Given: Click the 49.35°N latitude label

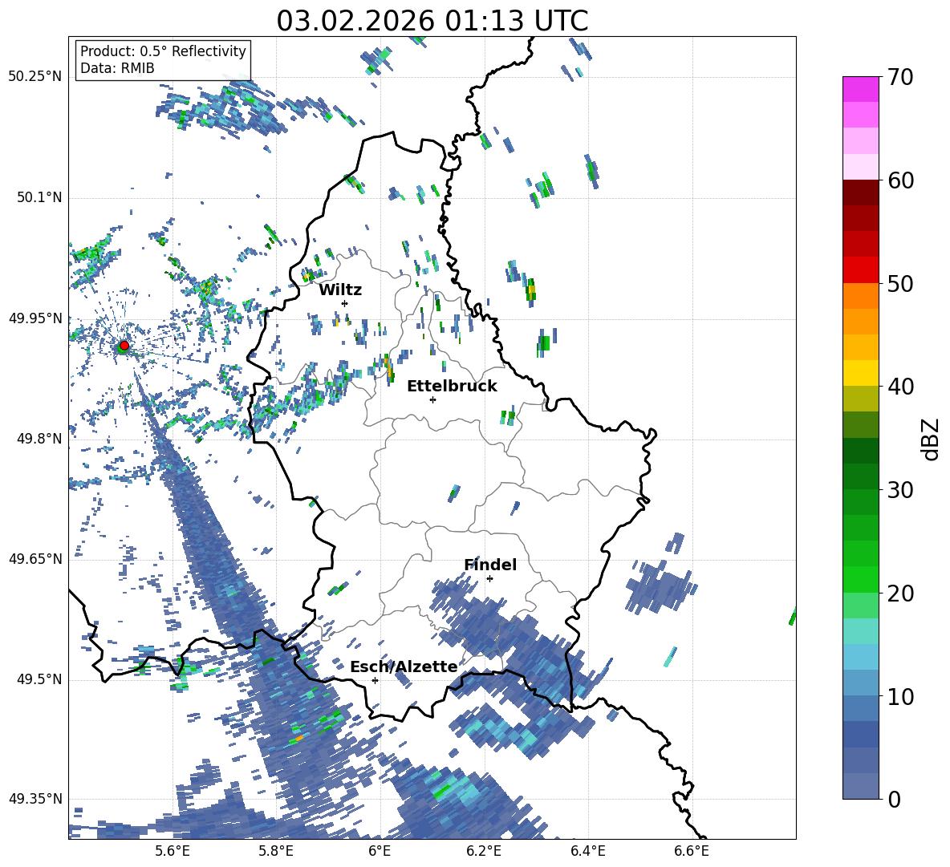Looking at the screenshot, I should click(x=35, y=799).
